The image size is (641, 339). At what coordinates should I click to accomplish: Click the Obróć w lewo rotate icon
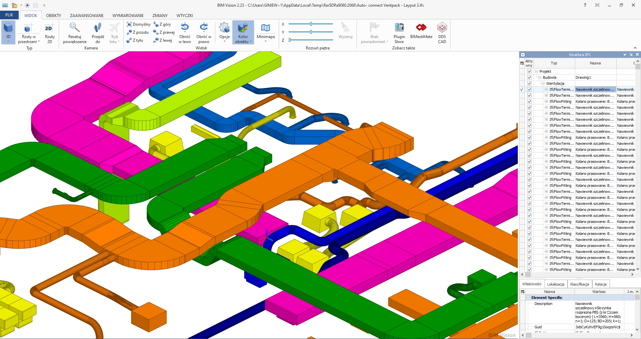coord(185,27)
